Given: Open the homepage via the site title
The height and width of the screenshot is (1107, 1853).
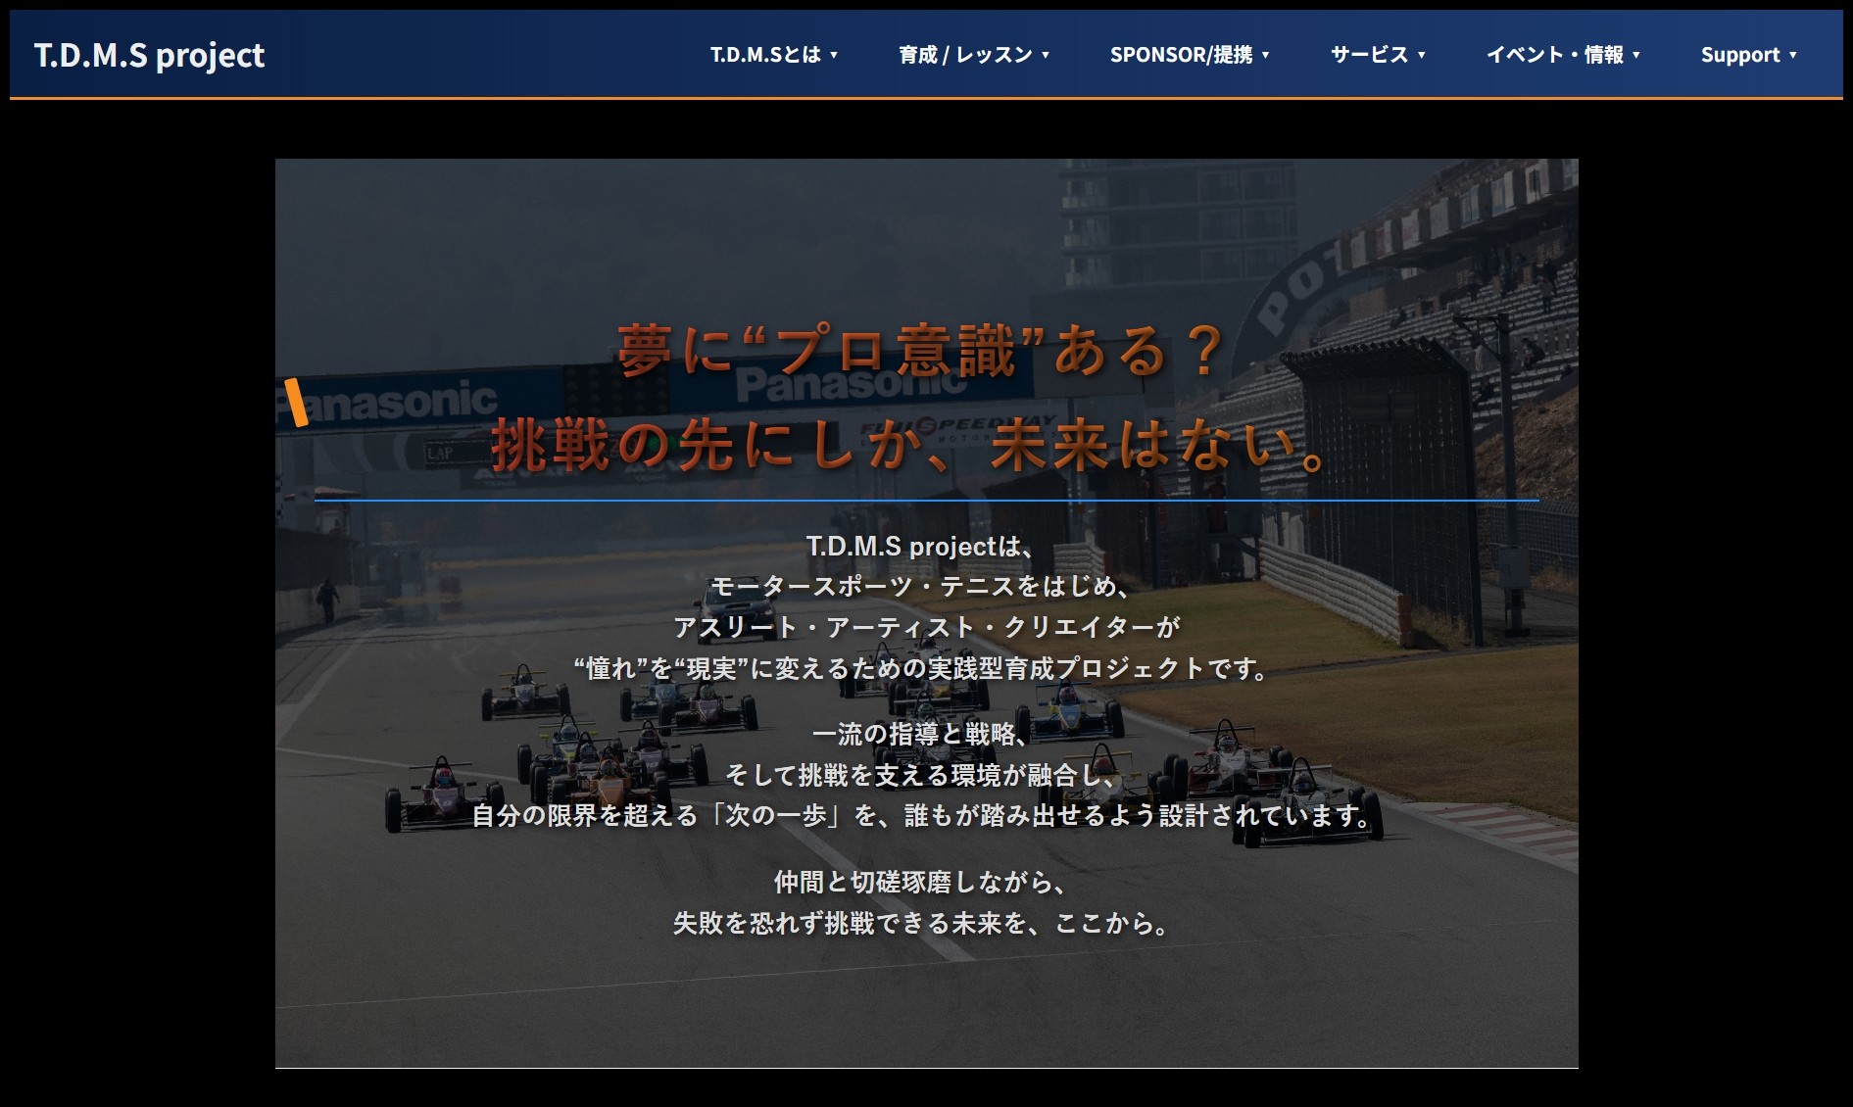Looking at the screenshot, I should click(151, 56).
